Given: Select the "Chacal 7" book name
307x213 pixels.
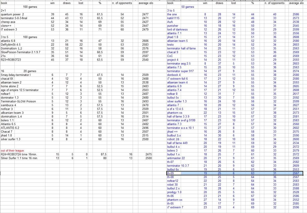Looking at the screenshot, I should point(7,132).
